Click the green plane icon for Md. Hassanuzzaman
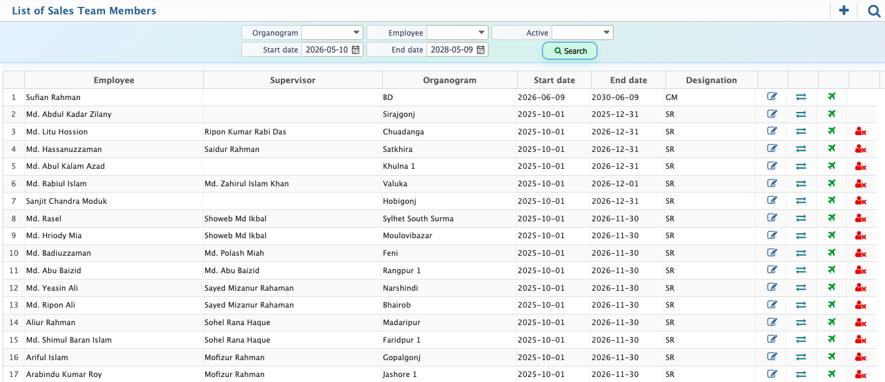The height and width of the screenshot is (382, 885). click(x=831, y=148)
